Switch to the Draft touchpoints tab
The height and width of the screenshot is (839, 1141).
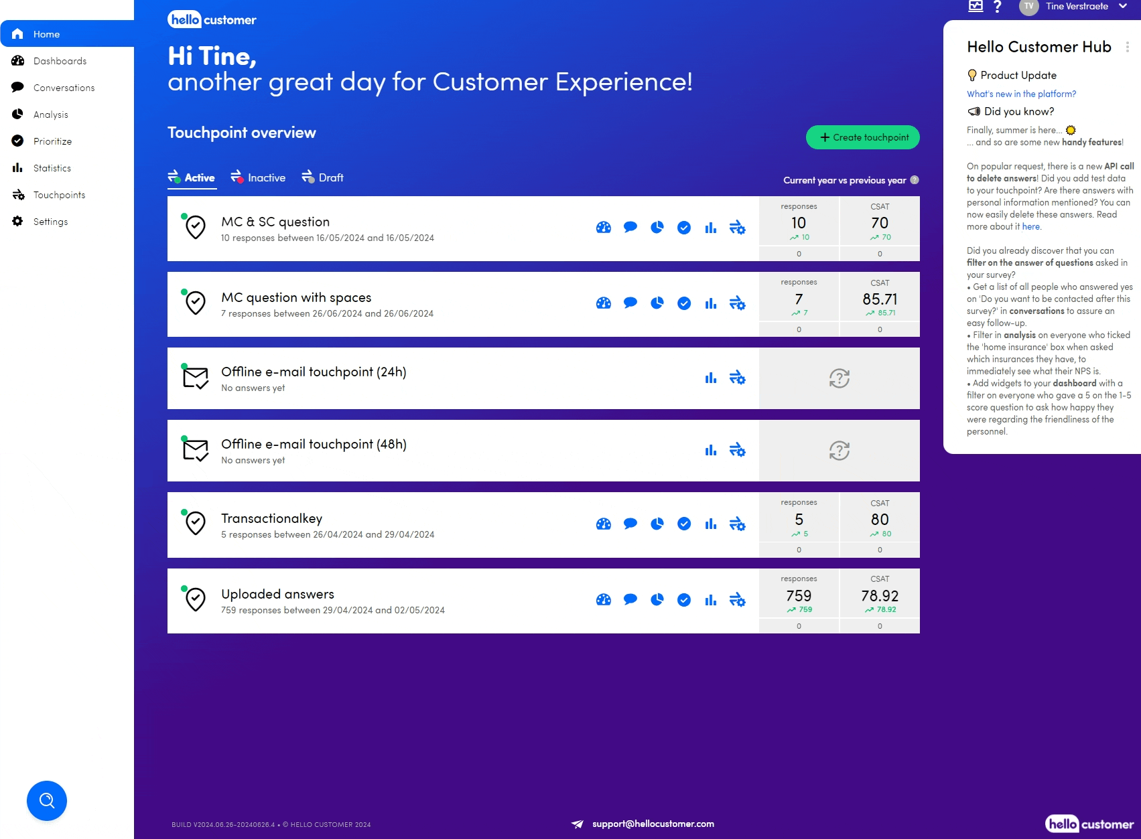tap(322, 177)
